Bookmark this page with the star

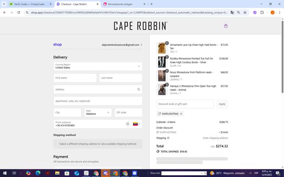click(245, 12)
